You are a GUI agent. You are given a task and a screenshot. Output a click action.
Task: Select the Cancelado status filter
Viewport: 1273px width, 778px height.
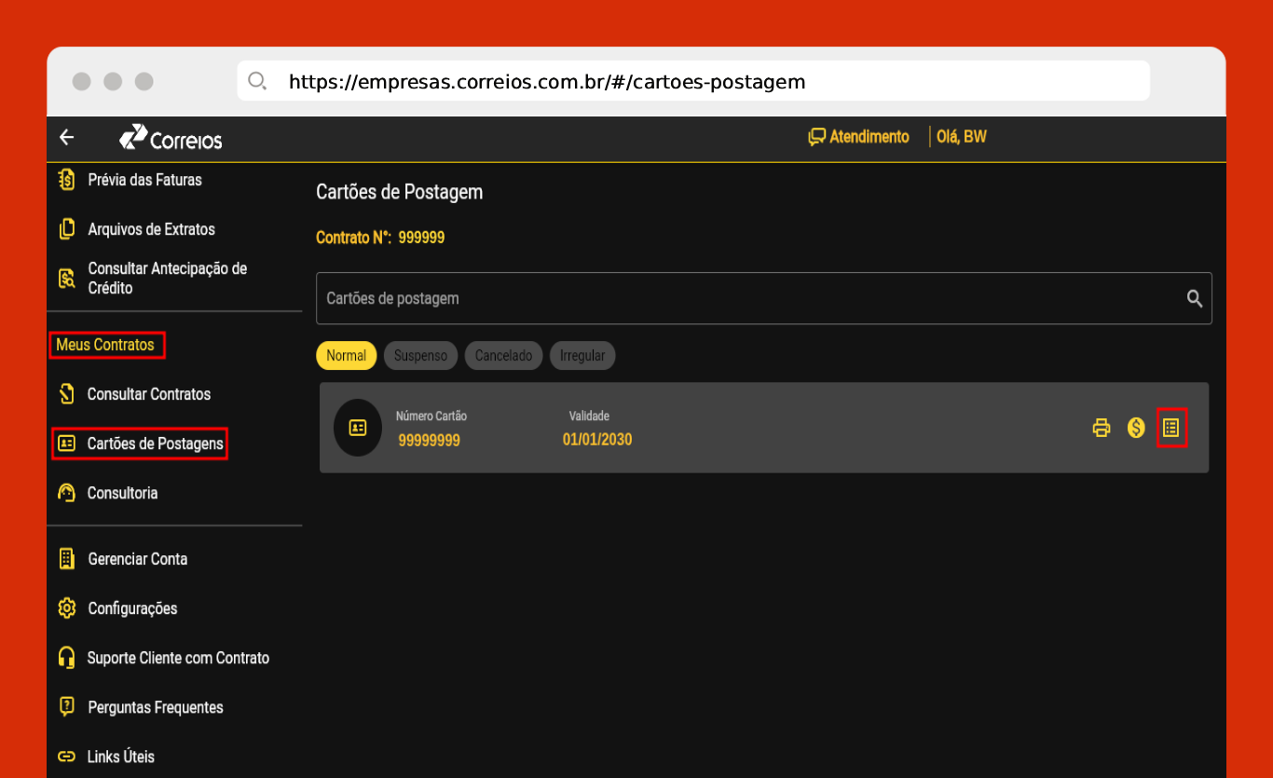(503, 355)
